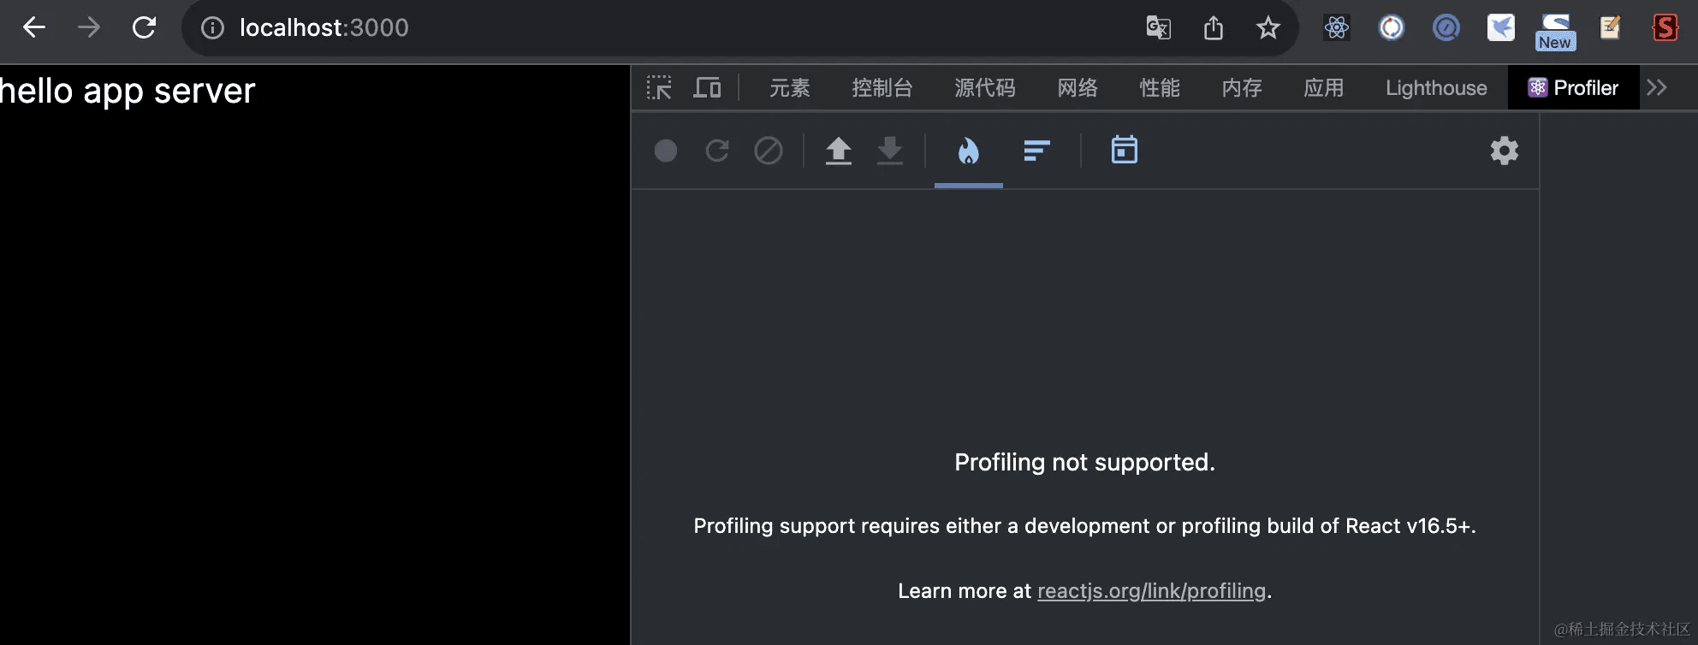Open the 性能 tab
The width and height of the screenshot is (1698, 645).
tap(1160, 88)
